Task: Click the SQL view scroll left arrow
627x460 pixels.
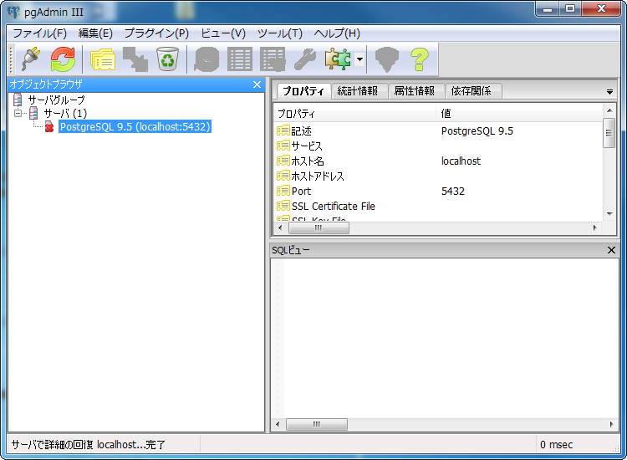Action: tap(278, 424)
